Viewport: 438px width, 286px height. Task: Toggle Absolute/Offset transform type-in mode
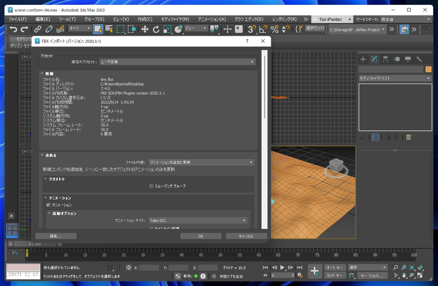(x=129, y=267)
